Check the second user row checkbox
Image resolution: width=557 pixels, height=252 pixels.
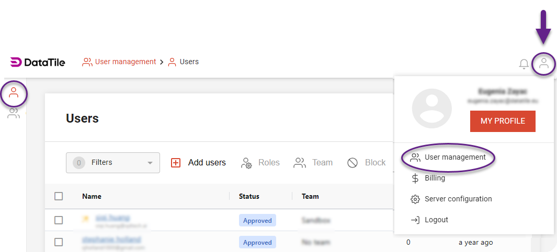tap(59, 242)
